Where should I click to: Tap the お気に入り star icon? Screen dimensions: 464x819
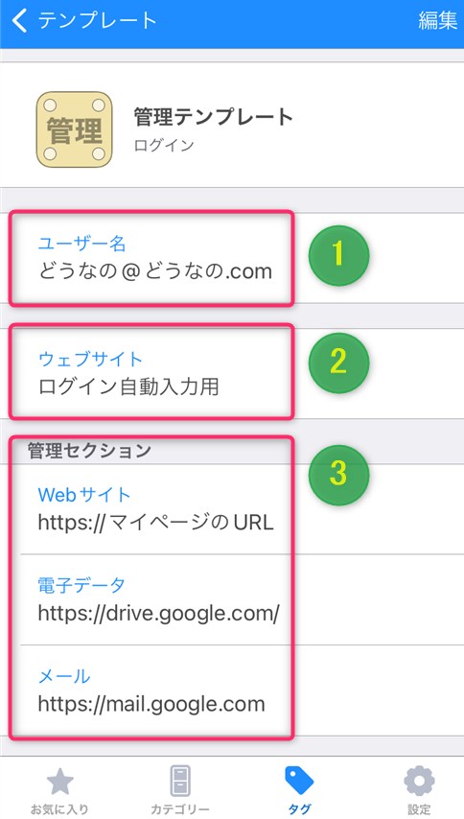59,782
